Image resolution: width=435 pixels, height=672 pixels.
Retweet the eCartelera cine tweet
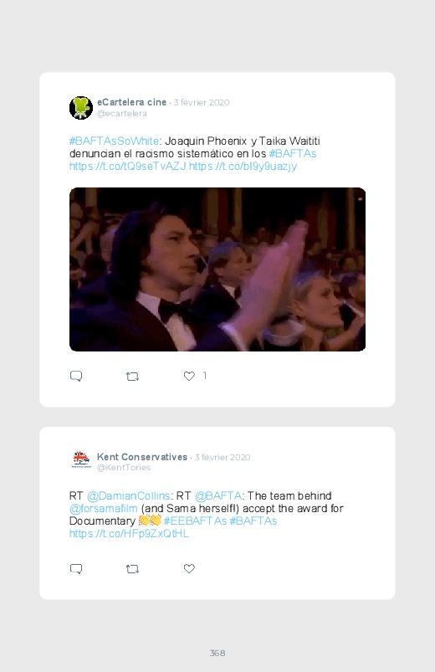point(132,377)
